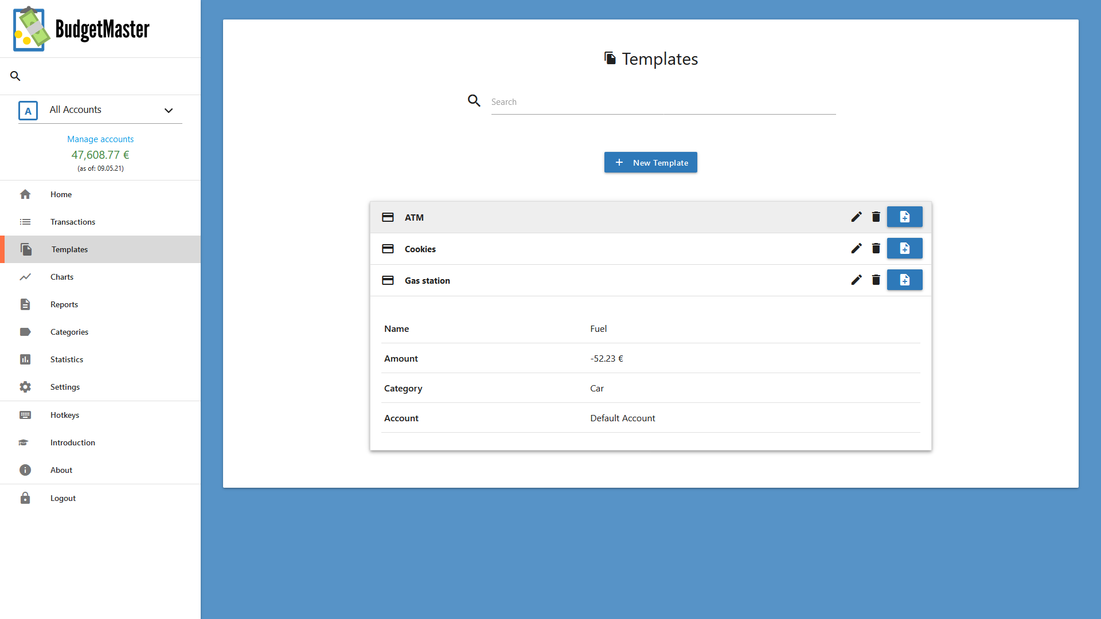1101x619 pixels.
Task: Create transaction from ATM template
Action: tap(905, 217)
